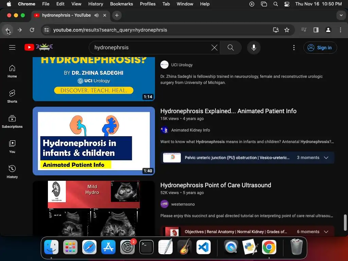348x261 pixels.
Task: Open the File menu
Action: (x=46, y=4)
